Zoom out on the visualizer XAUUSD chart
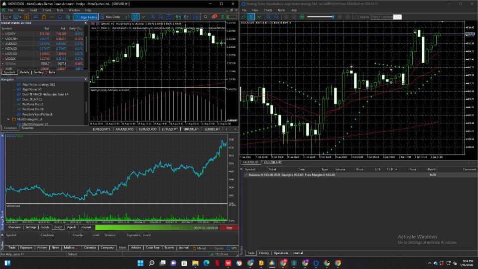The width and height of the screenshot is (478, 269). (x=276, y=17)
